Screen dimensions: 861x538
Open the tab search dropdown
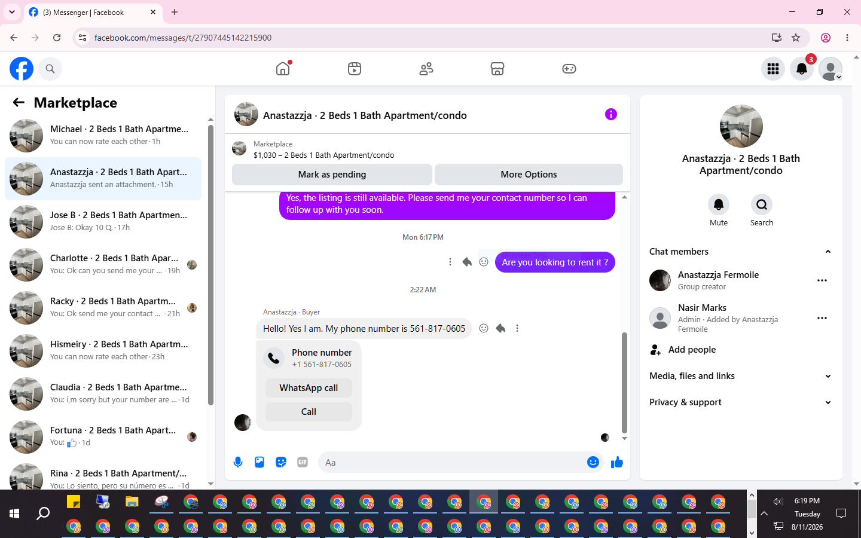[12, 12]
